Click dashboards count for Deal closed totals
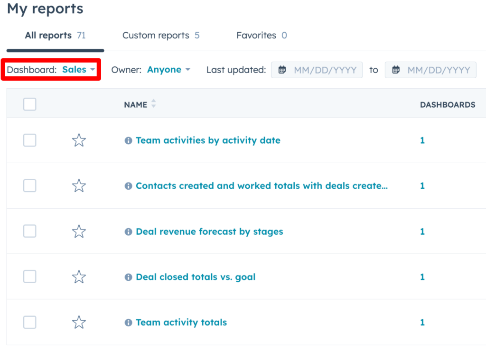This screenshot has width=486, height=351. (x=422, y=277)
